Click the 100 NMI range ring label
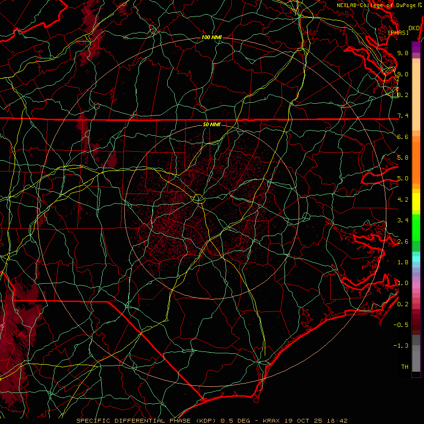This screenshot has height=424, width=424. (212, 37)
